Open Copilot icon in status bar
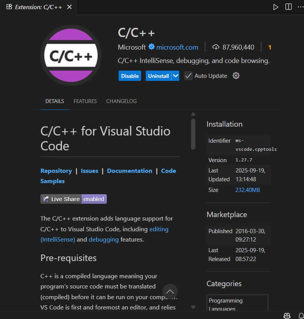 [287, 316]
